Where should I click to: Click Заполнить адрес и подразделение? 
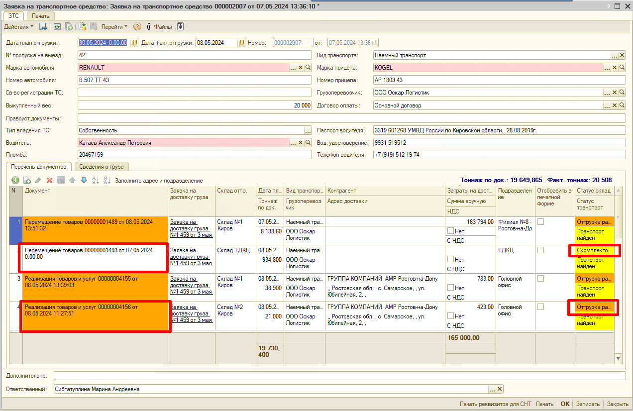pos(159,181)
